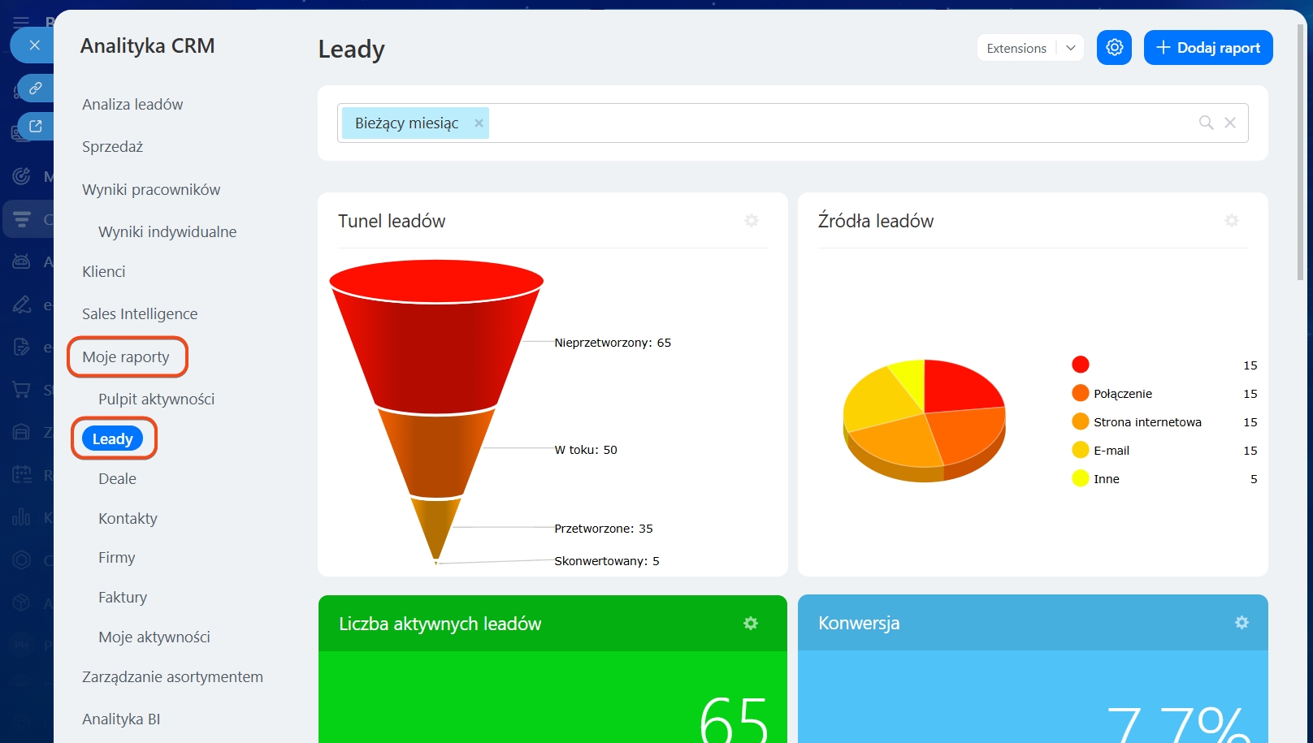
Task: Click inside the filter search field
Action: click(837, 123)
